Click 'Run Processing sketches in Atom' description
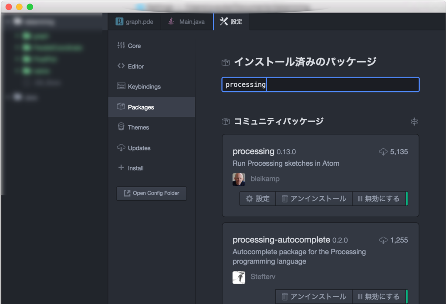Image resolution: width=446 pixels, height=304 pixels. (286, 164)
